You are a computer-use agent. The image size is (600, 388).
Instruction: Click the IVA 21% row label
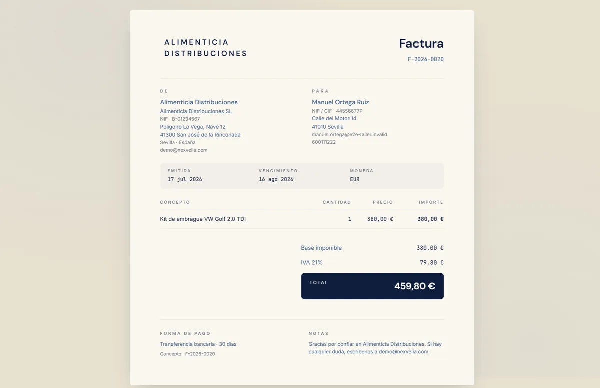[x=312, y=262]
